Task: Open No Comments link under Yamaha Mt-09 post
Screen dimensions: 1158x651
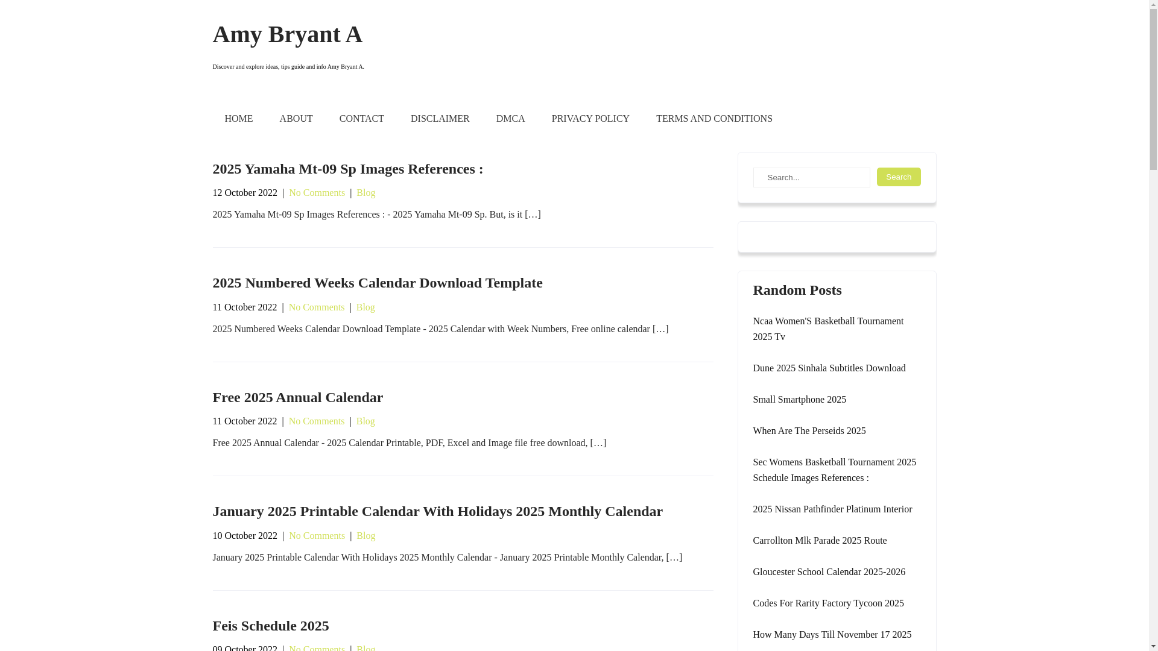Action: click(x=317, y=193)
